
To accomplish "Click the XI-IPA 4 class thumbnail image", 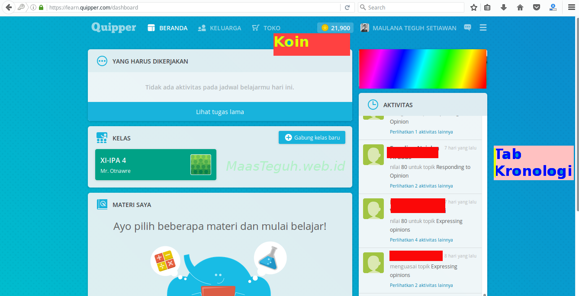I will (201, 164).
